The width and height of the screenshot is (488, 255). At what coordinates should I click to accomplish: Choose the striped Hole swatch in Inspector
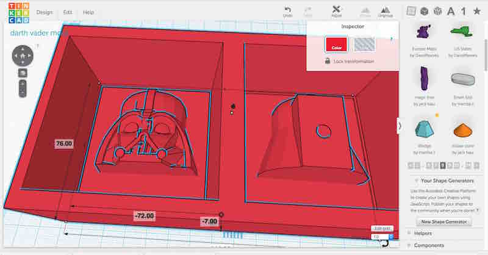tap(364, 44)
